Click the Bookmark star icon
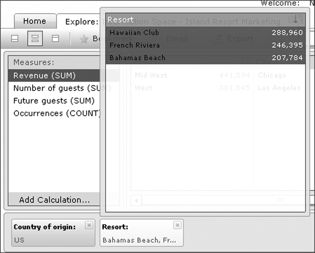Viewport: 315px width, 253px height. 84,39
